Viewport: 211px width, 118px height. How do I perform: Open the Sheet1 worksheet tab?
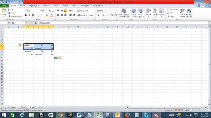[x=14, y=107]
